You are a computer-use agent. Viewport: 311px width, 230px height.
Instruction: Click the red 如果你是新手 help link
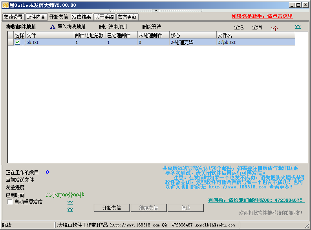[262, 16]
